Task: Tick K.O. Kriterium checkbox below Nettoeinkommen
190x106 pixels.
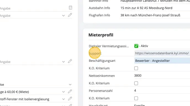Action: click(x=136, y=83)
